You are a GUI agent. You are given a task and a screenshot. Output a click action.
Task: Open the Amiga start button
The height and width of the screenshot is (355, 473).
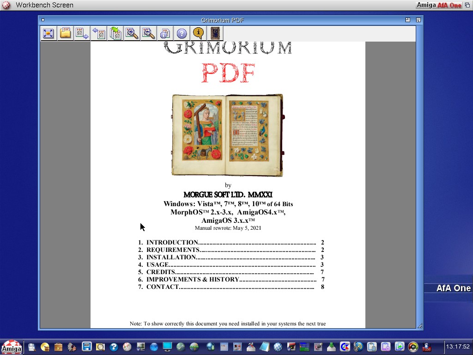(x=11, y=347)
